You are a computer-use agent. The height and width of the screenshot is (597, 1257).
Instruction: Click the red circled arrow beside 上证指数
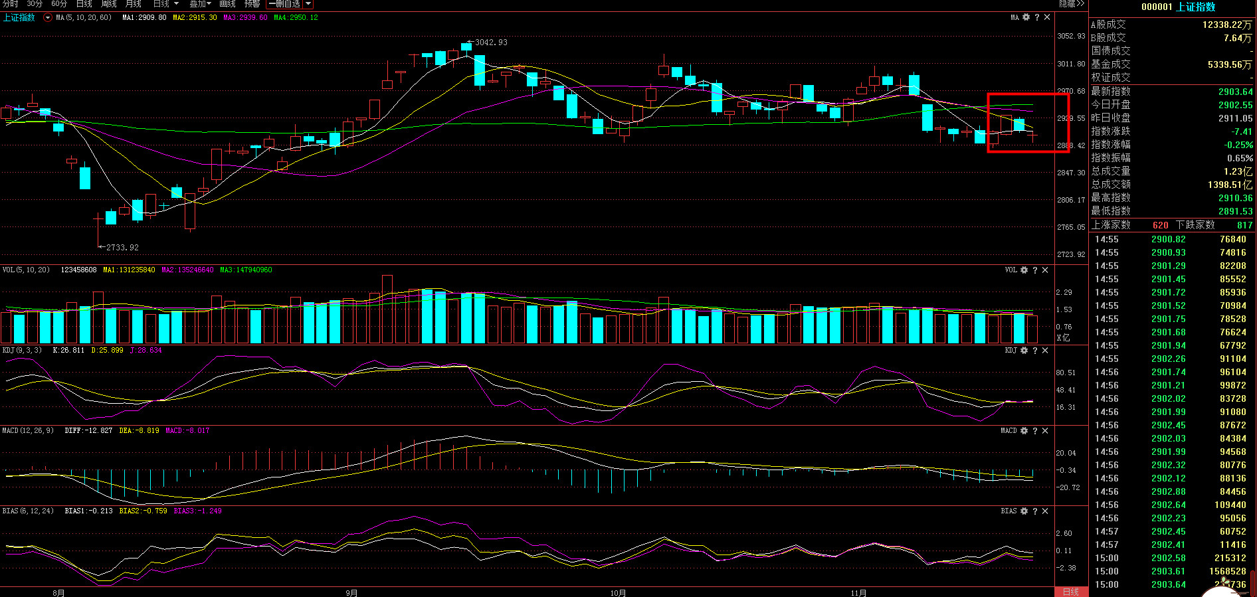coord(47,18)
